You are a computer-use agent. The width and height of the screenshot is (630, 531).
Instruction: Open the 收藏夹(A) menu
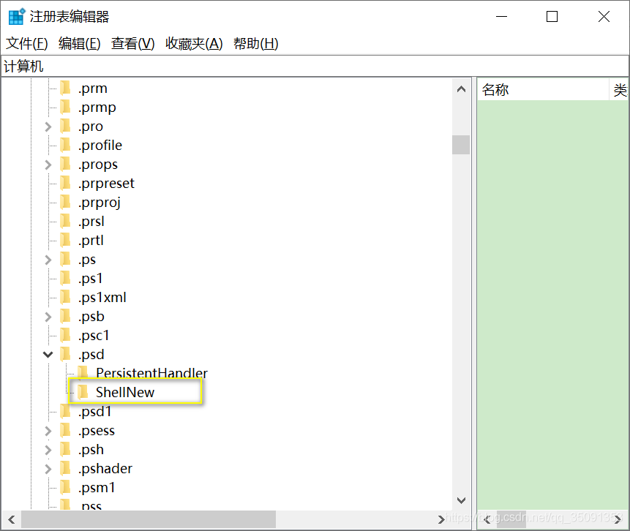coord(194,44)
